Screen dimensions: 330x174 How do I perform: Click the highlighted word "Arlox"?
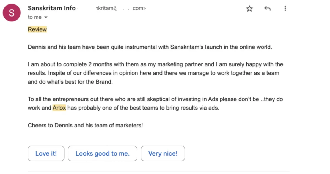(x=59, y=108)
